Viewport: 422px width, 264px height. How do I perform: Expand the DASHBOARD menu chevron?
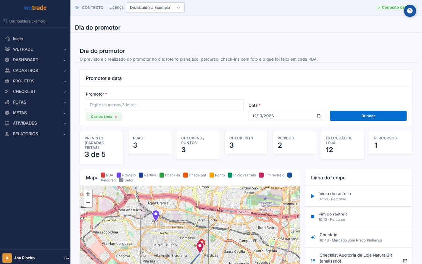pos(65,60)
